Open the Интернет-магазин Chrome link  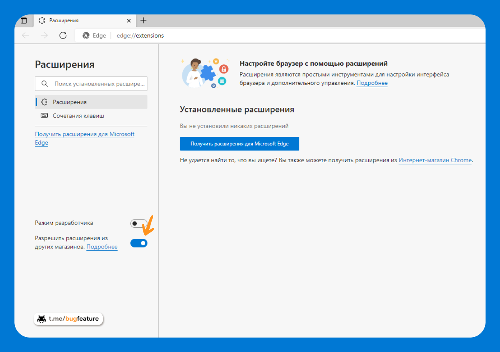(435, 160)
